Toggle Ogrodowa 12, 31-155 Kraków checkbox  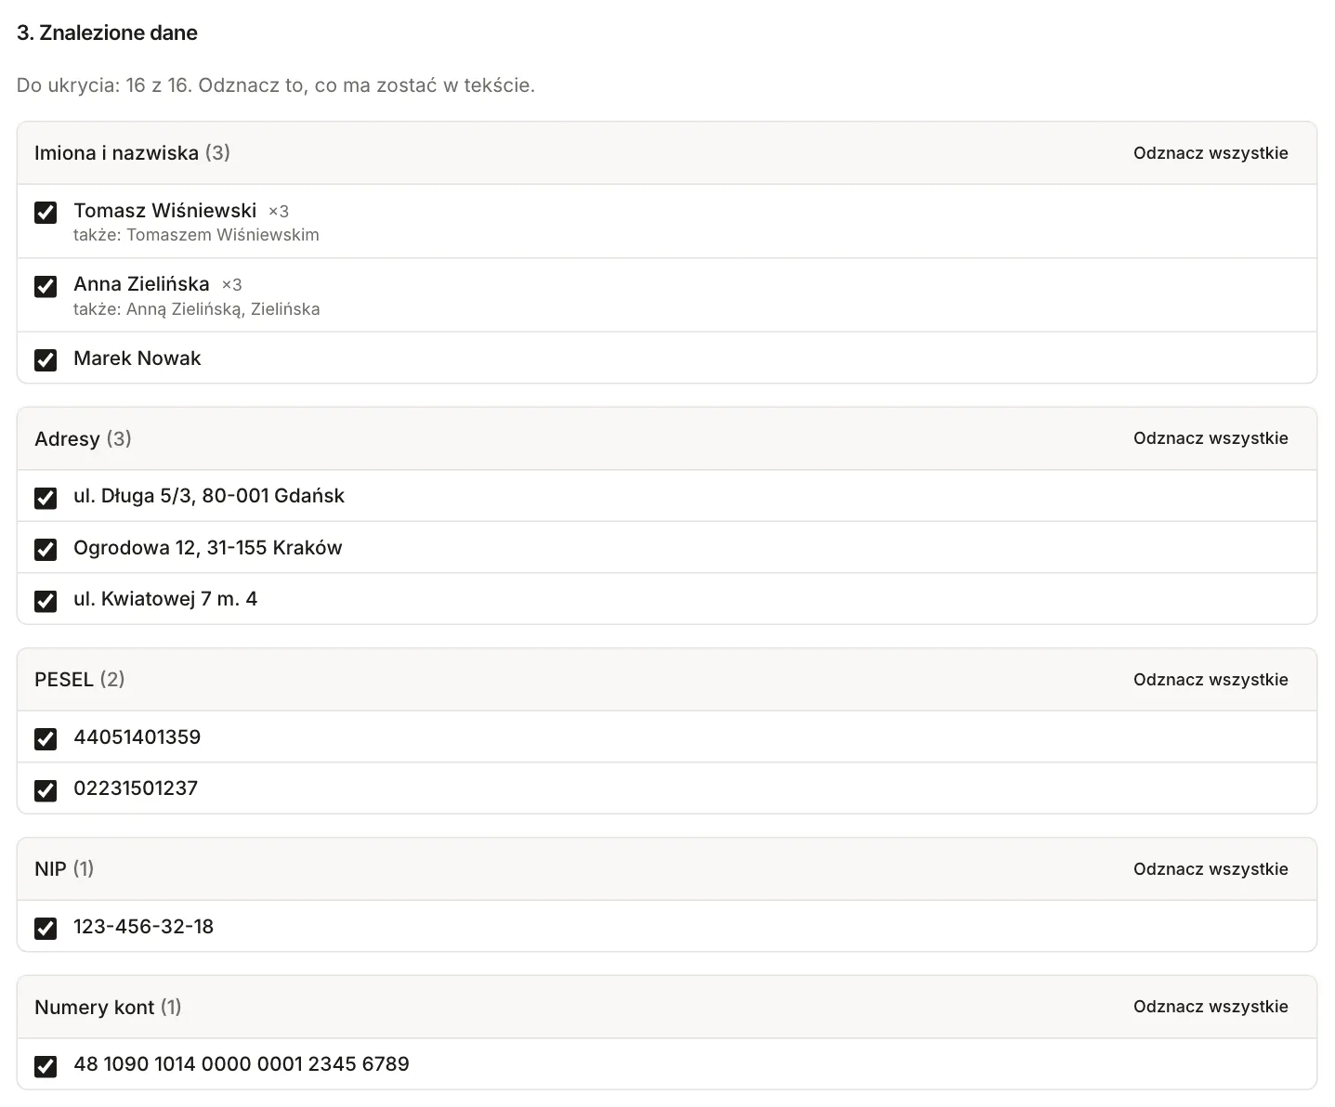coord(46,549)
